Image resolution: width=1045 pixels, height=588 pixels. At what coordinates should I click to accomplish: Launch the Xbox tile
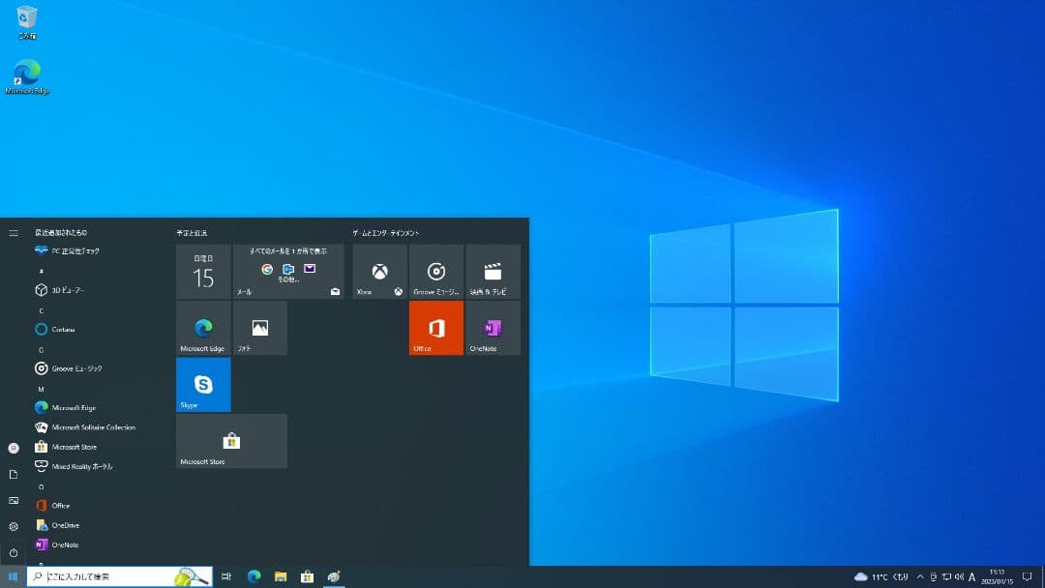click(379, 271)
